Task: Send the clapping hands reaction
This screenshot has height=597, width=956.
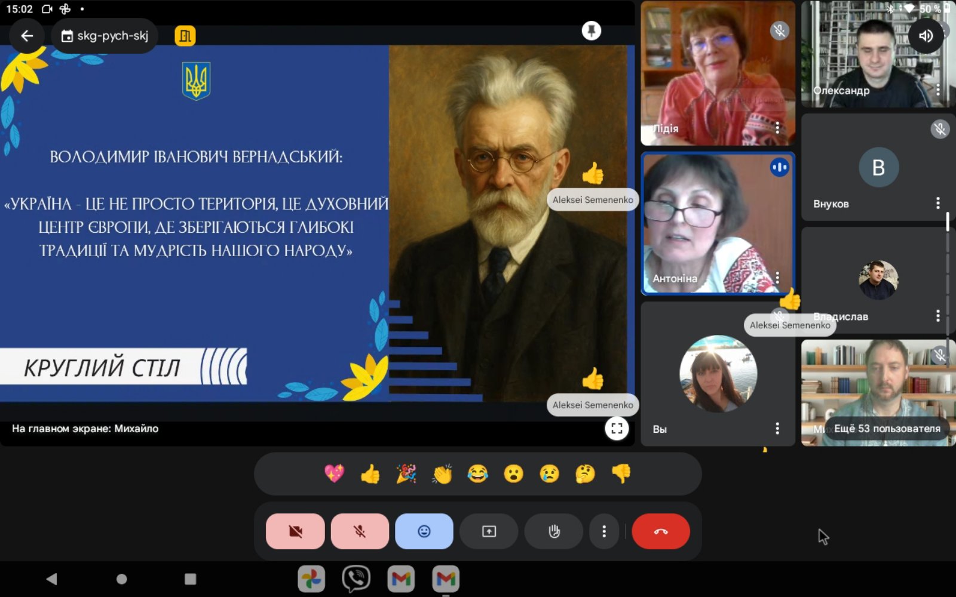Action: pos(442,474)
